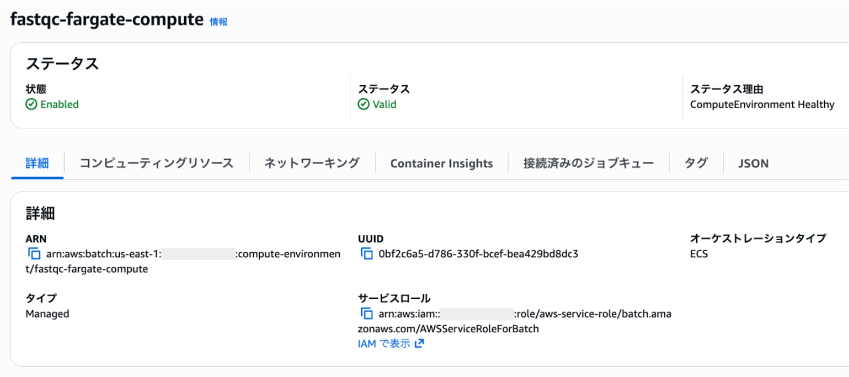849x377 pixels.
Task: Click the fastqc-fargate-compute page title
Action: [107, 20]
